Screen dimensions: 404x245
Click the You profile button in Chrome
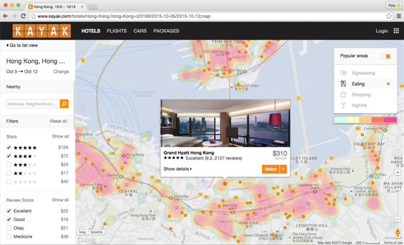pyautogui.click(x=393, y=5)
